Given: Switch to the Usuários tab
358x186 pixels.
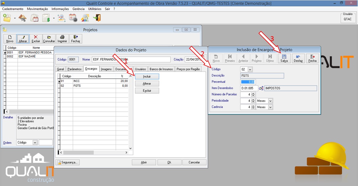Looking at the screenshot, I should [x=141, y=69].
